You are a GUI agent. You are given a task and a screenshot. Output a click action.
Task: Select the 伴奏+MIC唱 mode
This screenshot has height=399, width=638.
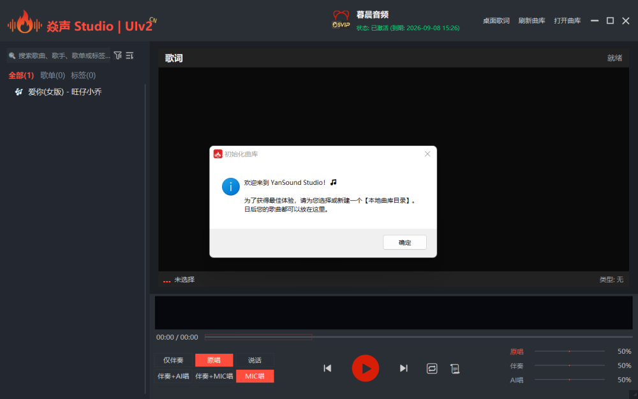(x=214, y=376)
